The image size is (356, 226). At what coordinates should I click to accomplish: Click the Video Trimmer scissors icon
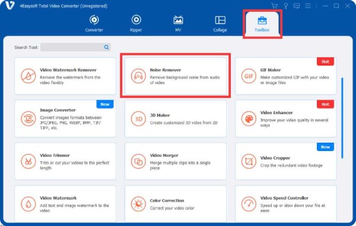[28, 161]
